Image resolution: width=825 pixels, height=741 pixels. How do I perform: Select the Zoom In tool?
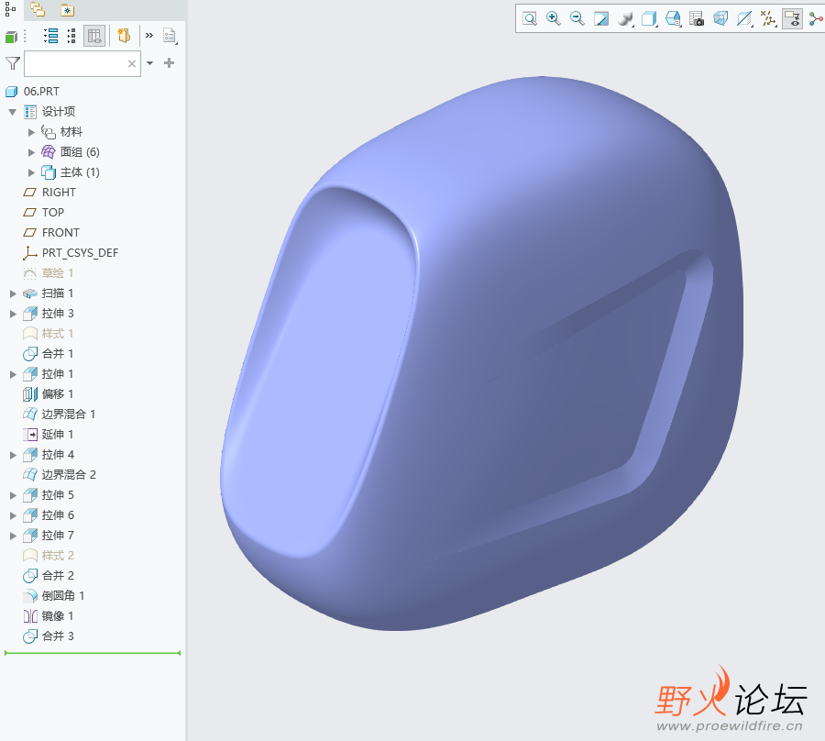553,18
